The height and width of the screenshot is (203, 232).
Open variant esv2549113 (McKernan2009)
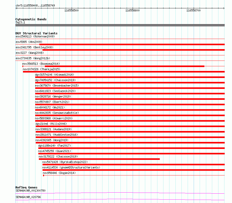[35, 36]
